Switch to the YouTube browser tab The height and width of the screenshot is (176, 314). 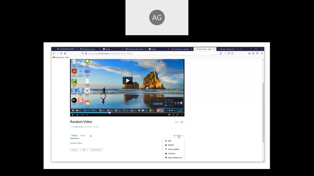(x=181, y=49)
